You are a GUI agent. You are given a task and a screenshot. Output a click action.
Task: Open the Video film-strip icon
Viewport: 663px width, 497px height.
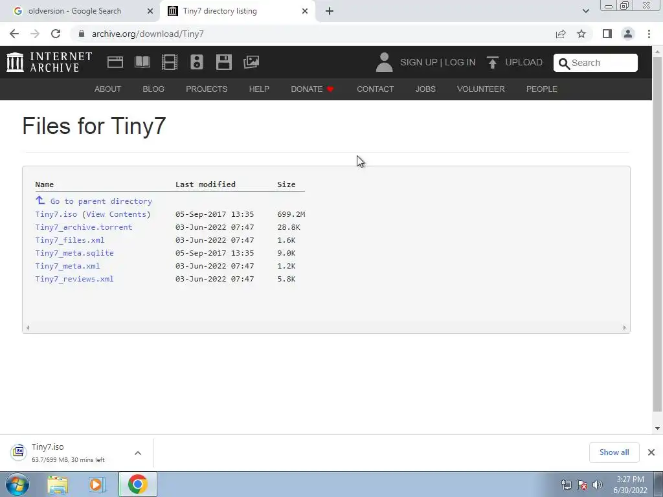[x=170, y=62]
